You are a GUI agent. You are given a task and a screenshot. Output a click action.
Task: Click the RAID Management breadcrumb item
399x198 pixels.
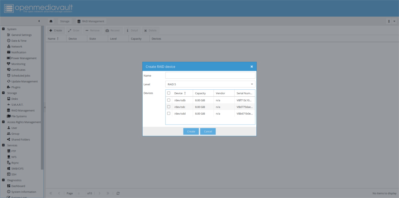click(x=91, y=21)
